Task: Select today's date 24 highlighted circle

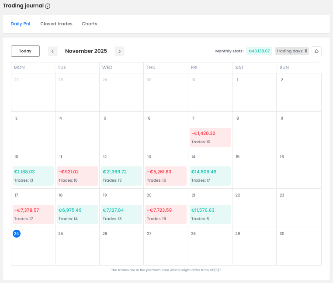Action: coord(17,234)
